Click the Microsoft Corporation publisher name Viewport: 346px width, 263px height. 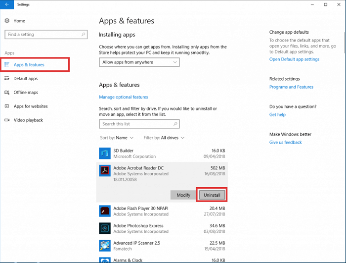(134, 157)
